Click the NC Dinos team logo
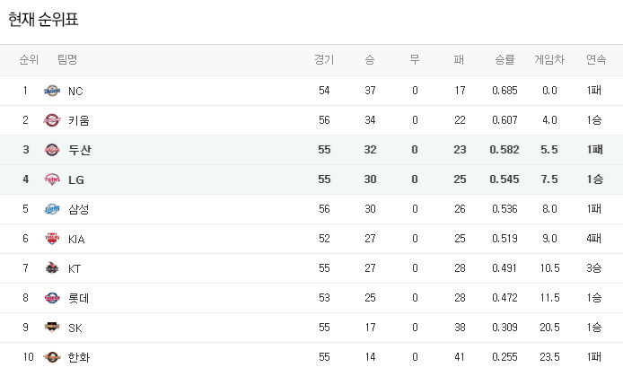Screen dimensions: 623x385 [x=52, y=91]
